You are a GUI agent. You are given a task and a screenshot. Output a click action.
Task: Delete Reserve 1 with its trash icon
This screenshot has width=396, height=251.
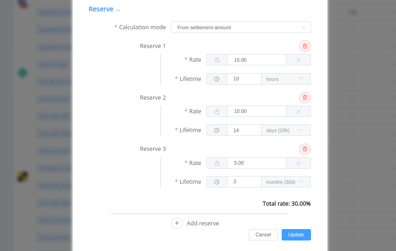coord(305,46)
